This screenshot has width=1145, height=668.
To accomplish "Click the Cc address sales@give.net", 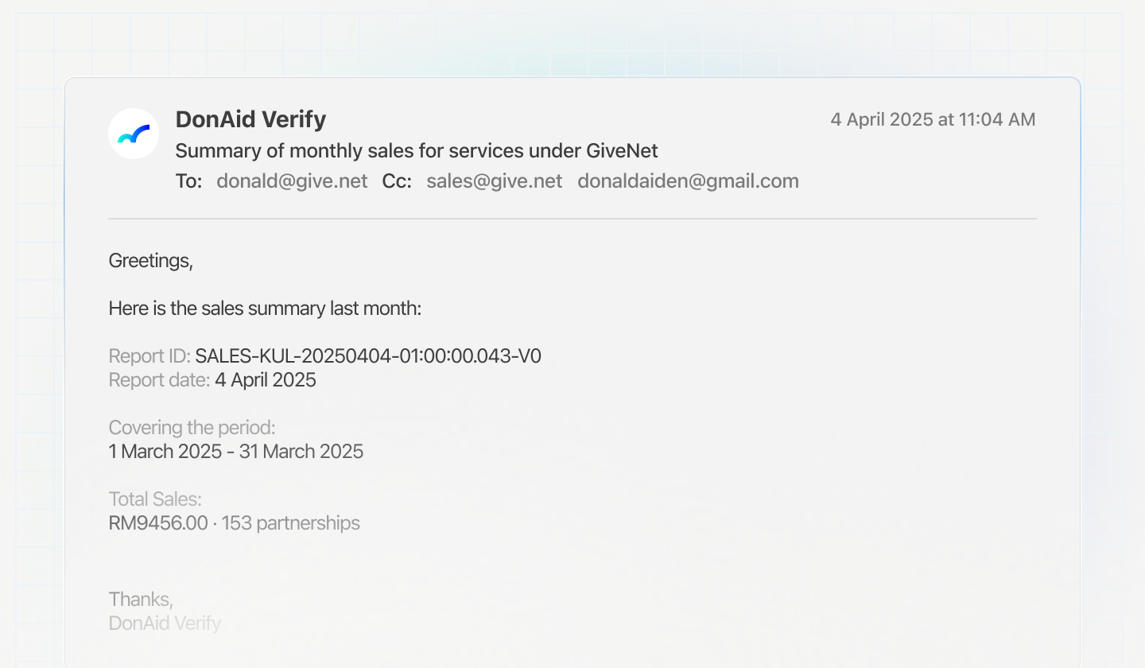I will coord(494,181).
